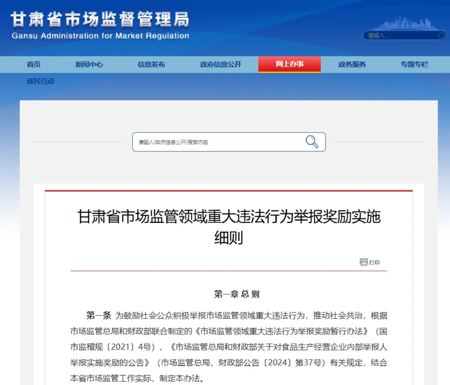Image resolution: width=450 pixels, height=385 pixels.
Task: Click the printer icon next to 打印
Action: 363,262
